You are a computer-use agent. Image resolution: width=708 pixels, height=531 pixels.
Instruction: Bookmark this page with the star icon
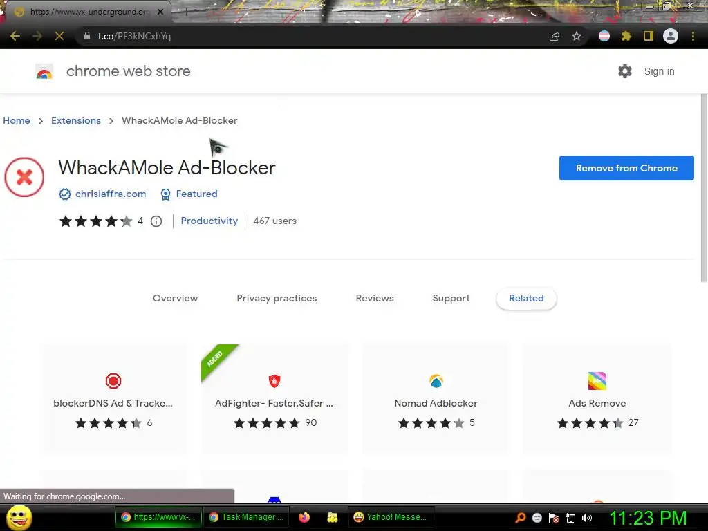pos(577,36)
